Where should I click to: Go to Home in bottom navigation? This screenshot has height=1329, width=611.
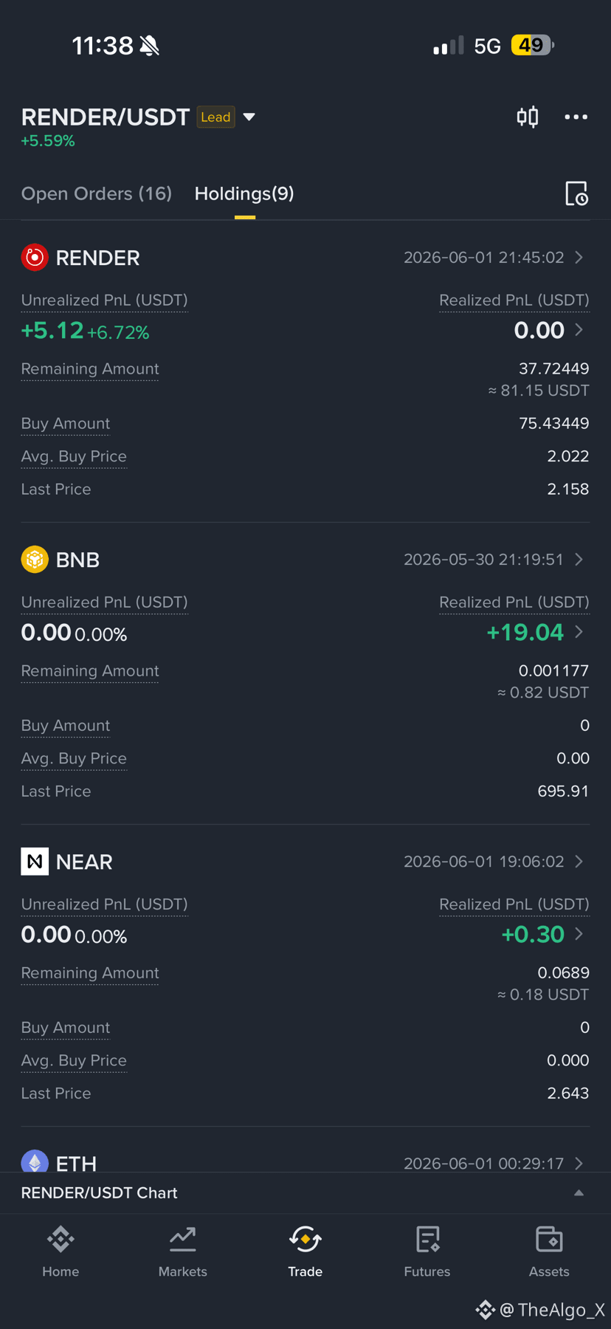61,1251
